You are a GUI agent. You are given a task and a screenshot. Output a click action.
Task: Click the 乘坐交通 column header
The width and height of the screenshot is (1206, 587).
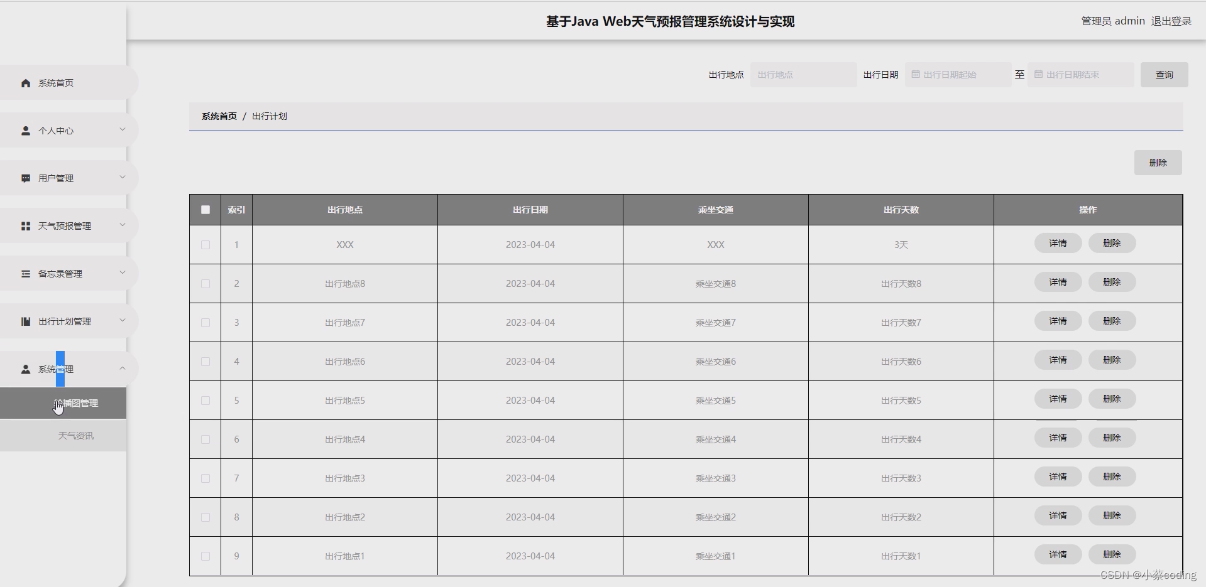coord(715,210)
